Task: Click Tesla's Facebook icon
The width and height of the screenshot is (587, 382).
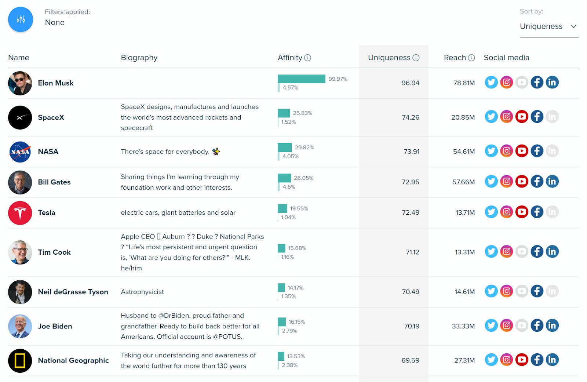Action: 537,212
